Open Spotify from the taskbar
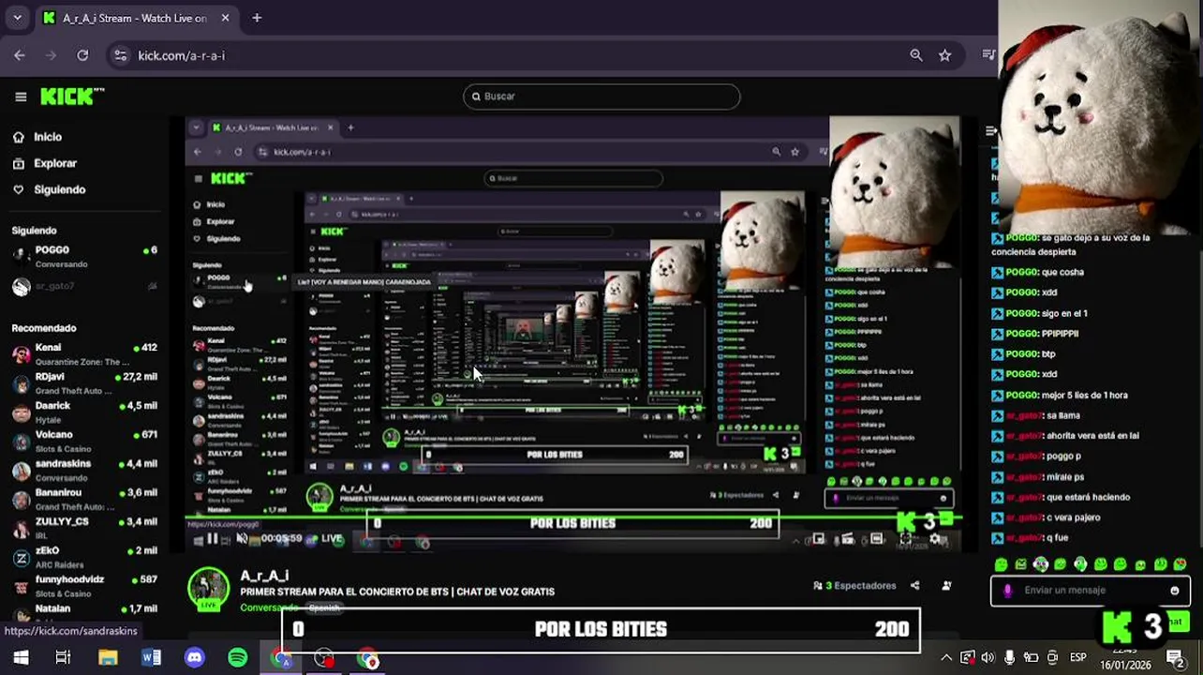Screen dimensions: 1203x675 (237, 658)
